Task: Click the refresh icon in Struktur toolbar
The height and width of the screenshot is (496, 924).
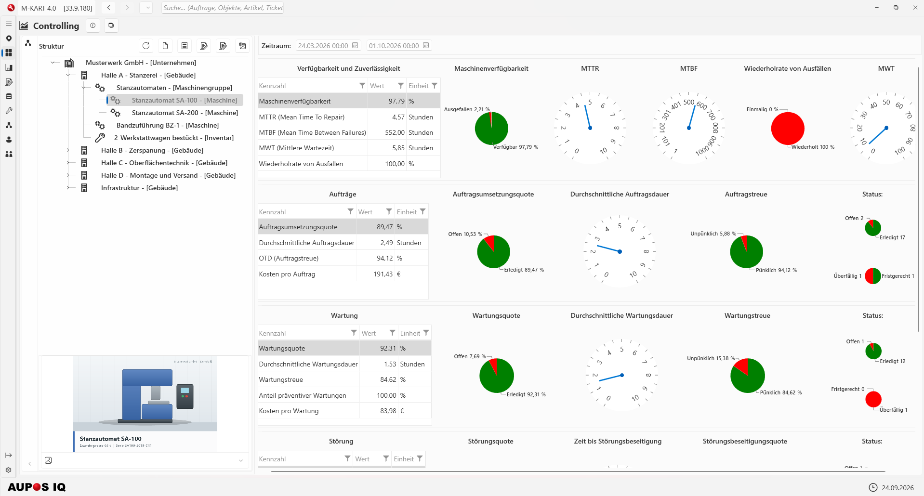Action: (x=146, y=46)
